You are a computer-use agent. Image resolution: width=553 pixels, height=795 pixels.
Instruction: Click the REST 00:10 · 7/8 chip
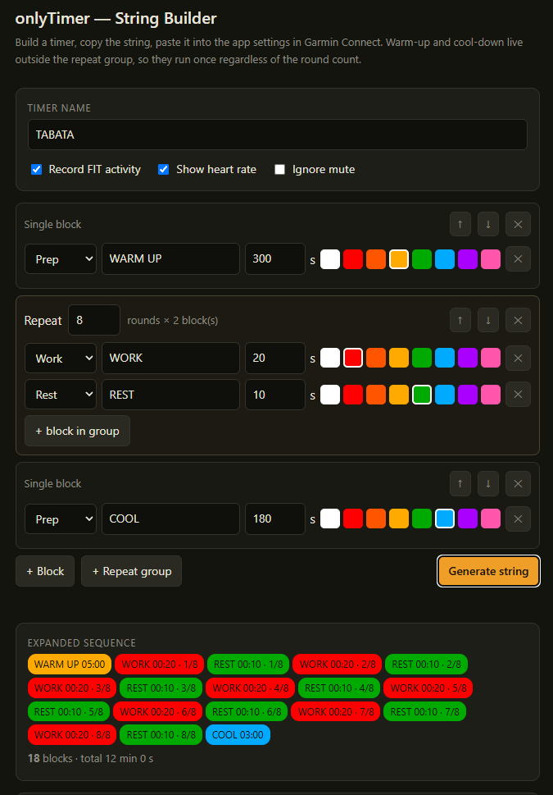tap(425, 711)
